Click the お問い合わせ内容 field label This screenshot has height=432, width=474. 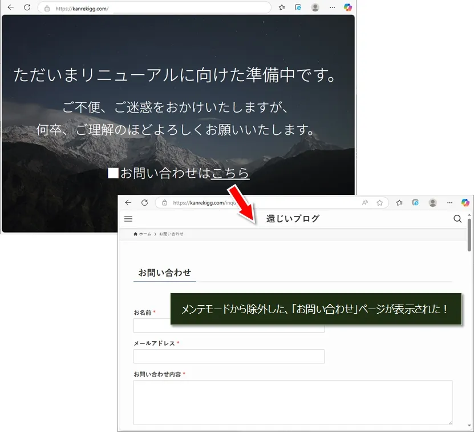[157, 374]
